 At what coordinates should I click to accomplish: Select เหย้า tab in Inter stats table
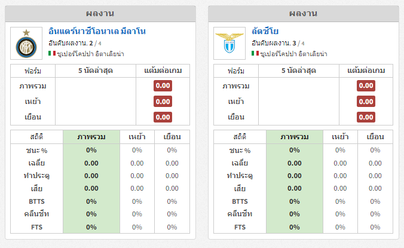[x=137, y=137]
